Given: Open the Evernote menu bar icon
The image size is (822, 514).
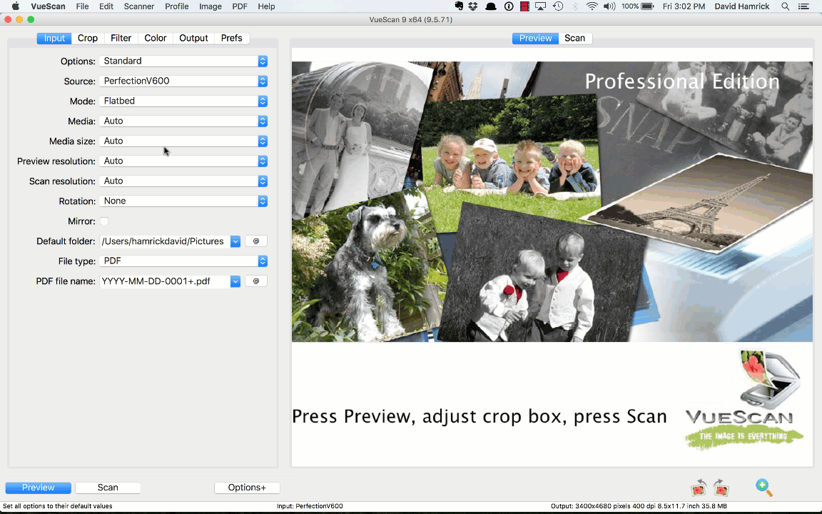Looking at the screenshot, I should (x=459, y=6).
